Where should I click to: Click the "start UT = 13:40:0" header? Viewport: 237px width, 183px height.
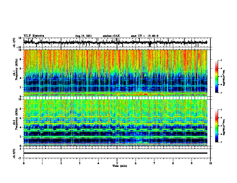click(x=145, y=36)
